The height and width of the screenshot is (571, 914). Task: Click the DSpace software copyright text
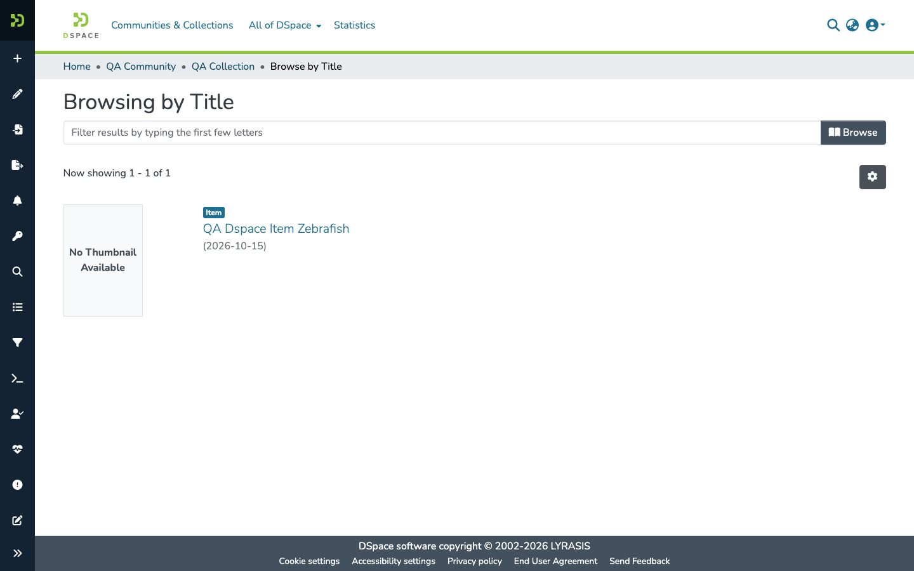pos(474,546)
